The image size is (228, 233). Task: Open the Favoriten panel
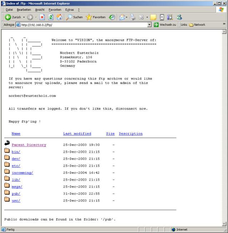point(96,17)
